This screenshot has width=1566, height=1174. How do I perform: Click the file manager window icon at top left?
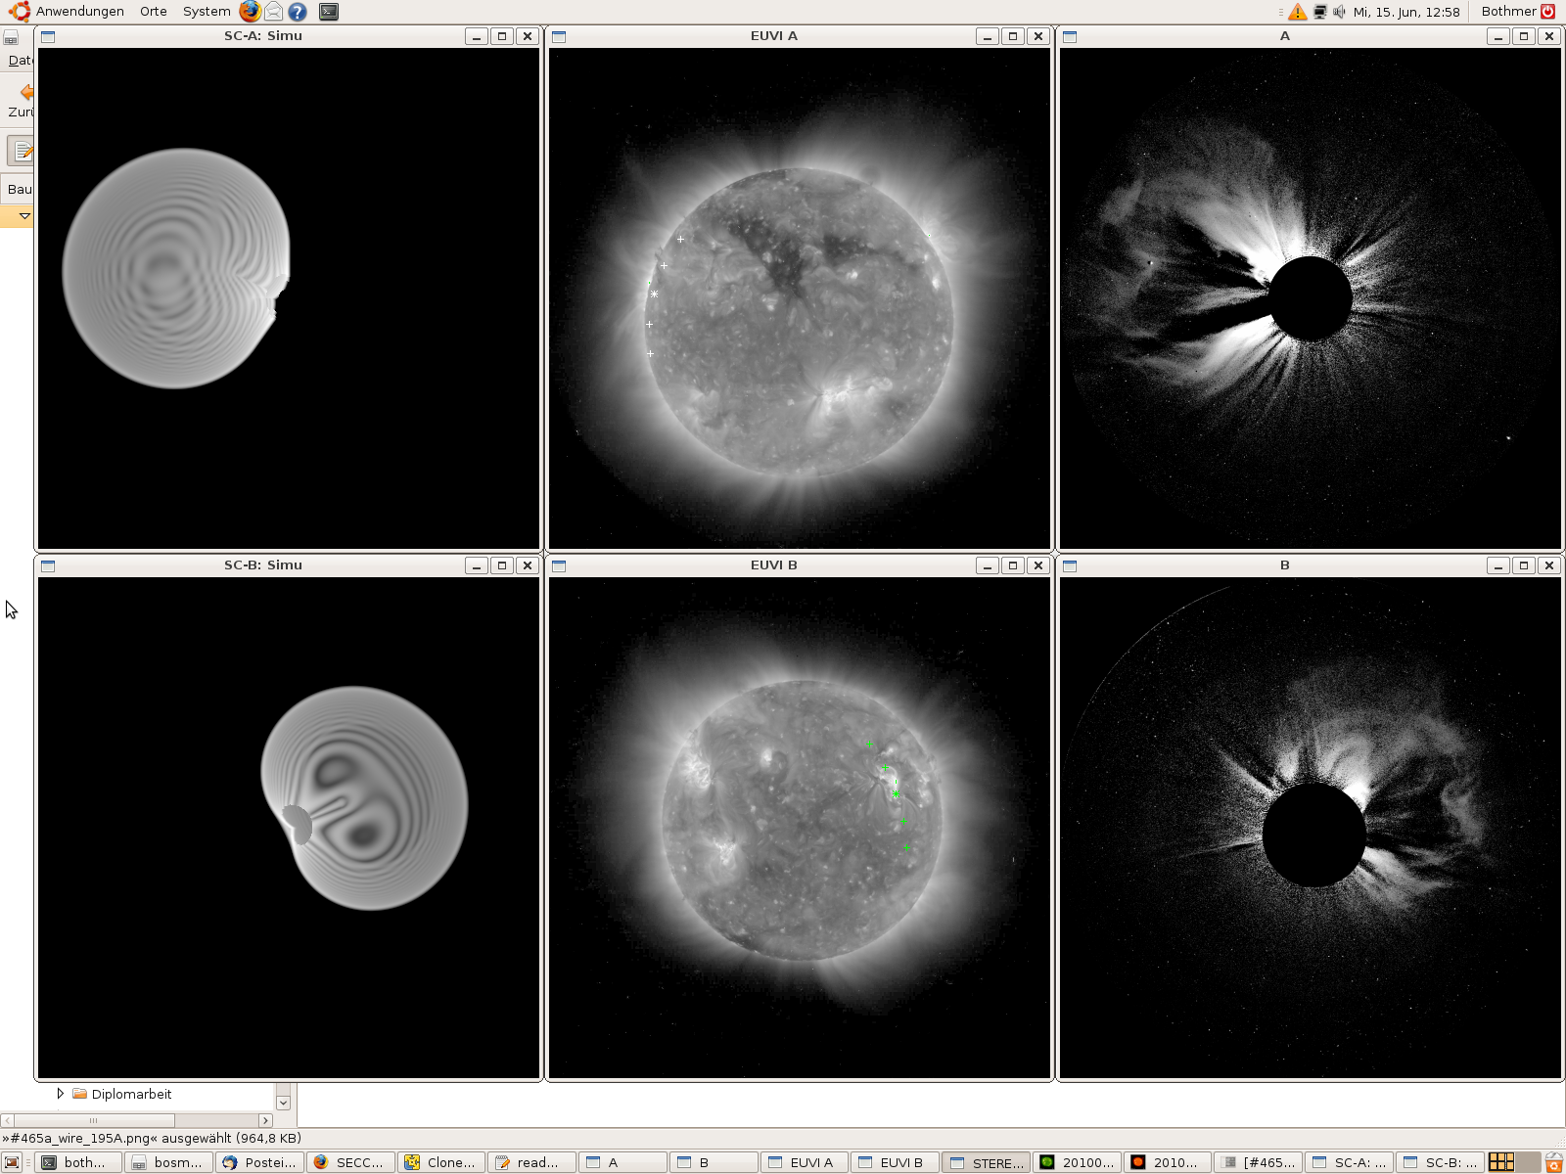pos(11,39)
